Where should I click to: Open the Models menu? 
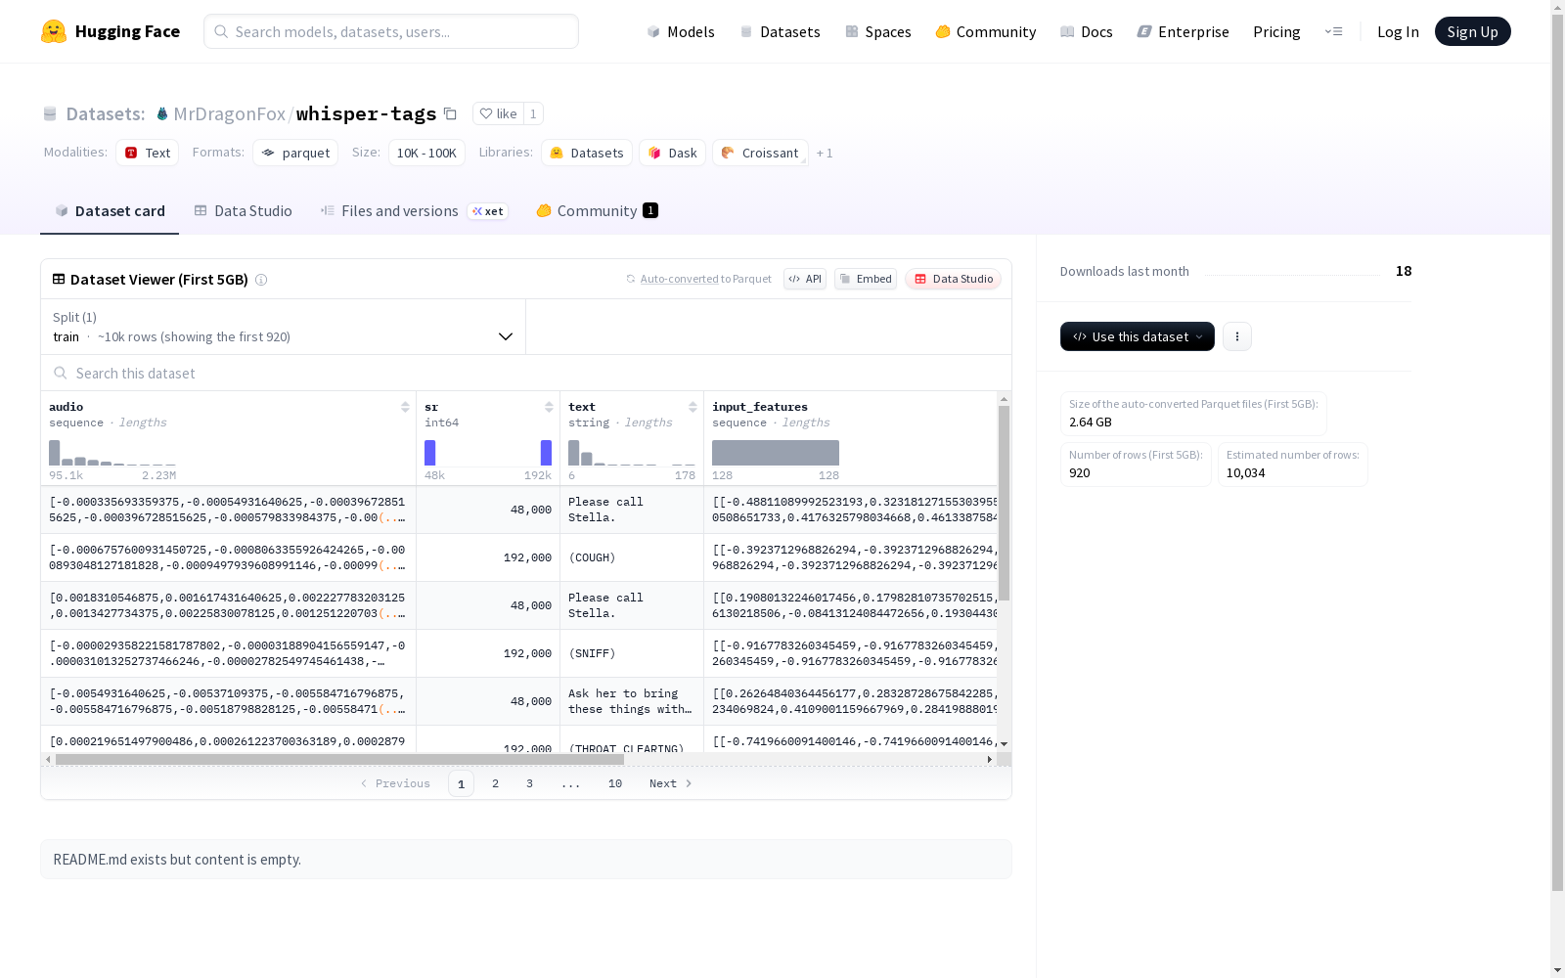pyautogui.click(x=681, y=31)
